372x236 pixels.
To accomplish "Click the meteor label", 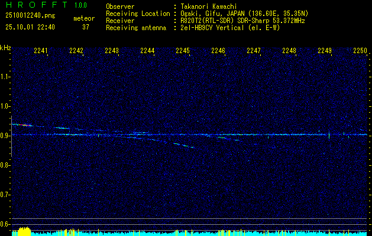I will pyautogui.click(x=84, y=18).
